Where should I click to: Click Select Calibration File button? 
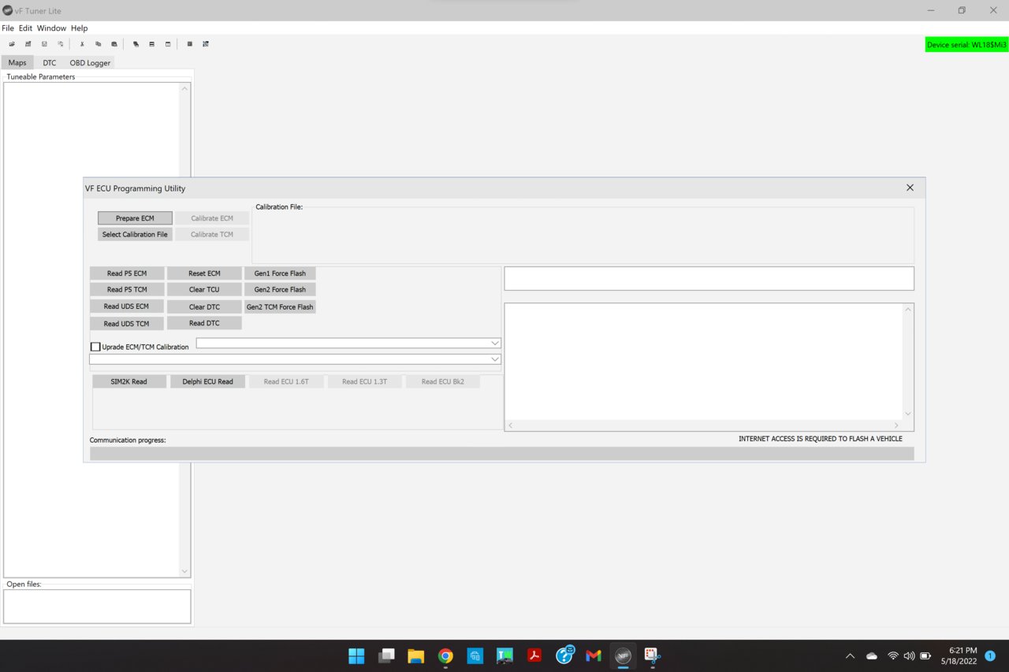(135, 234)
